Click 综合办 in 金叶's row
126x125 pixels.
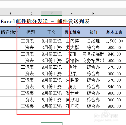pos(93,67)
